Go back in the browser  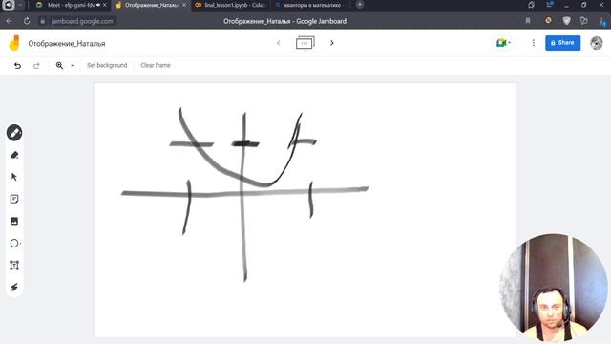pyautogui.click(x=9, y=21)
